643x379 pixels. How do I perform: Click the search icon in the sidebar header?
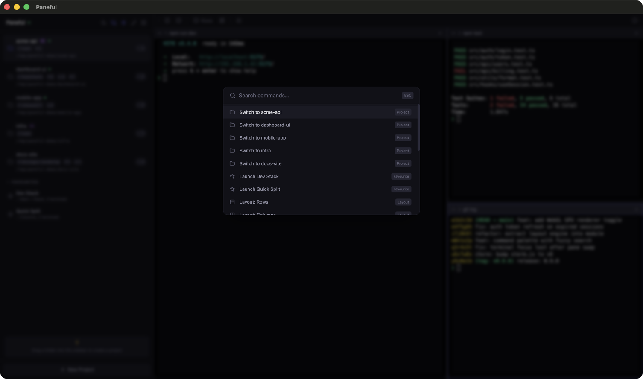(x=104, y=23)
